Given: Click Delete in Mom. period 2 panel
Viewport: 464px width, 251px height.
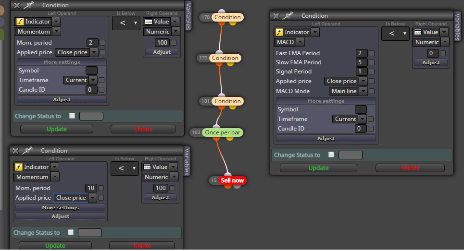Looking at the screenshot, I should pos(143,129).
